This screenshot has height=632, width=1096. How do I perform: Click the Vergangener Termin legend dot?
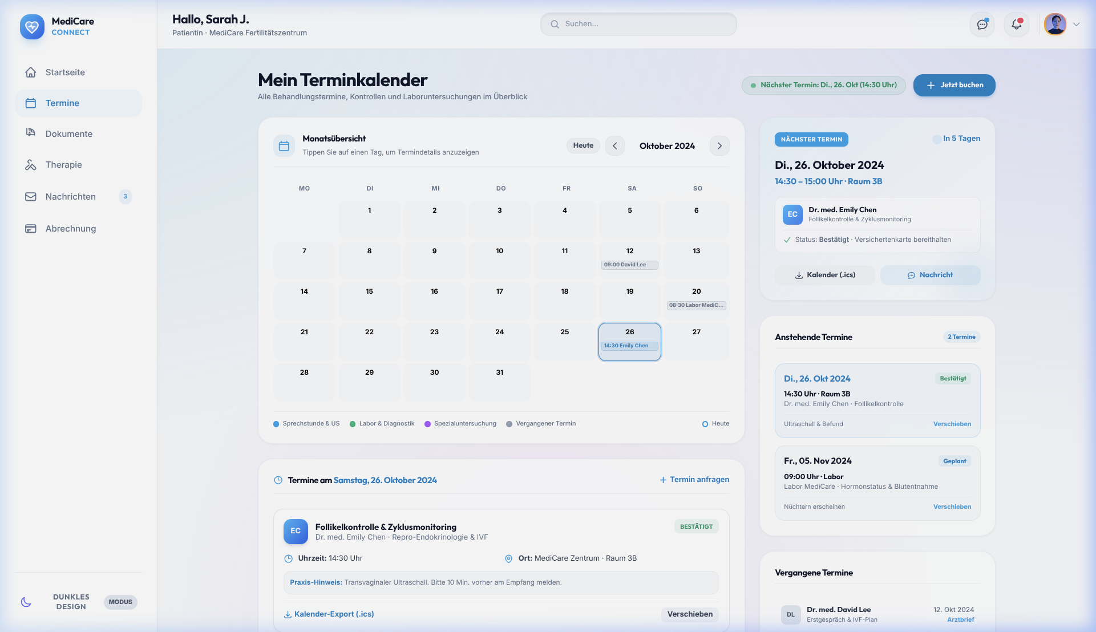point(509,424)
